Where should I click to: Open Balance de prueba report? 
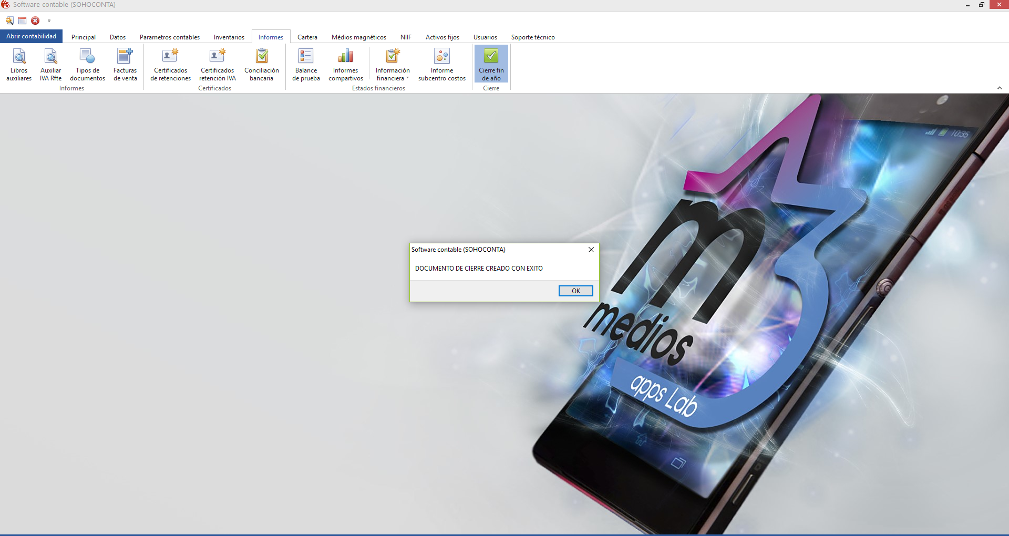pos(306,64)
